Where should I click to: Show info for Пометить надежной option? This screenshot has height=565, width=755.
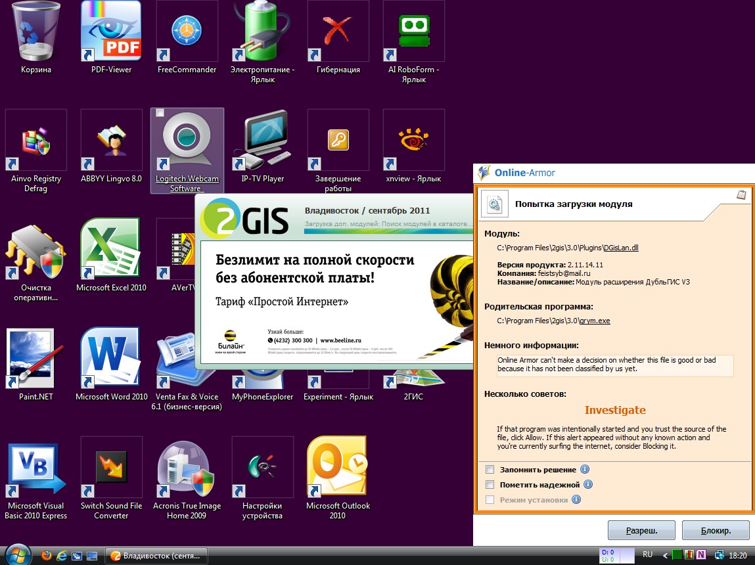588,484
